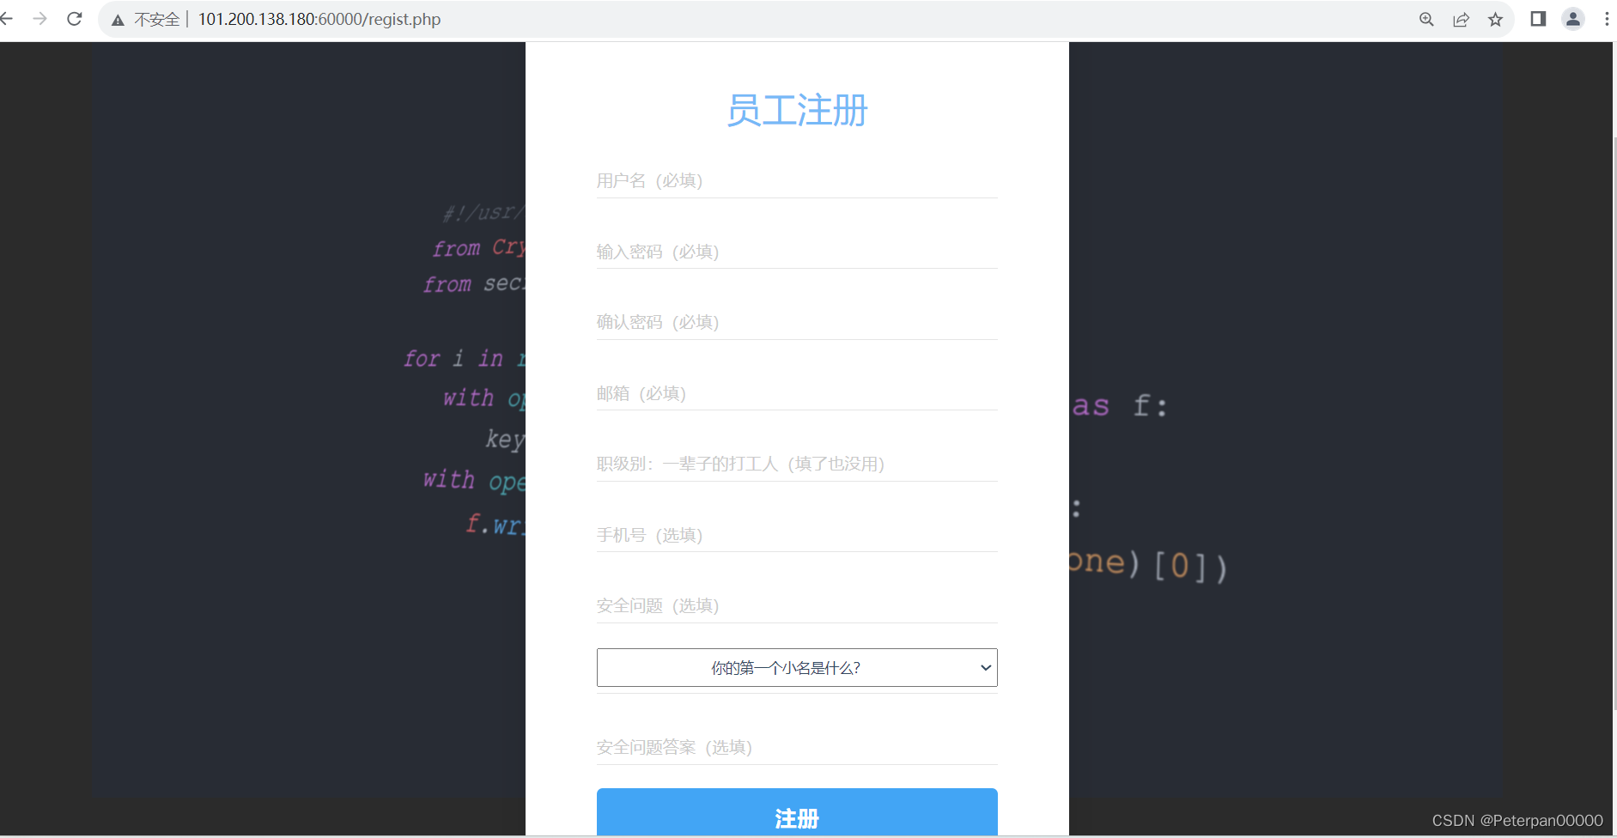Click the blue 注册 button
This screenshot has height=838, width=1617.
797,812
